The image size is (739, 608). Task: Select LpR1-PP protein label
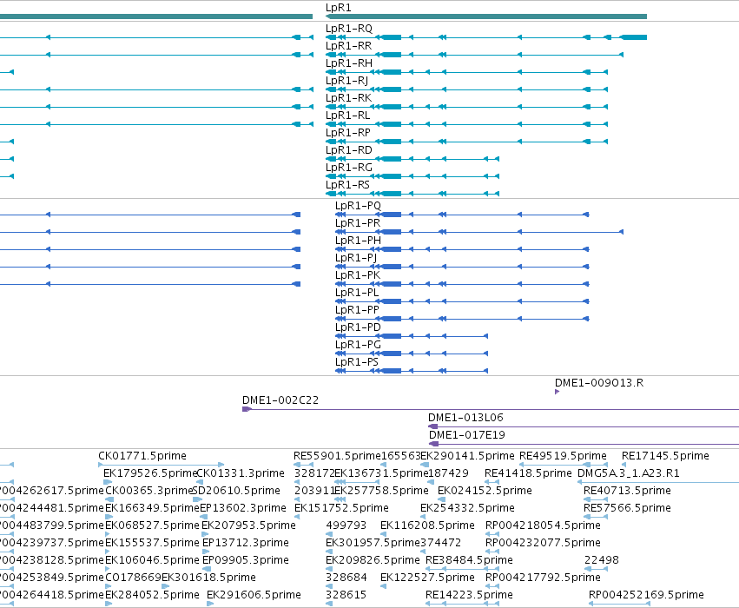357,310
